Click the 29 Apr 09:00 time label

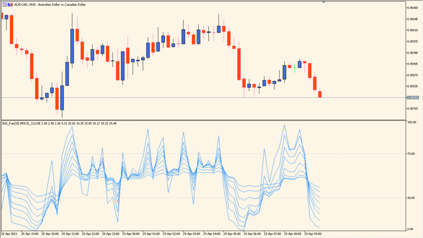[x=313, y=234]
